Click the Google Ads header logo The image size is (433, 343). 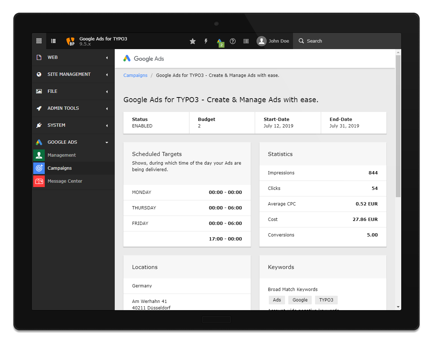(144, 58)
